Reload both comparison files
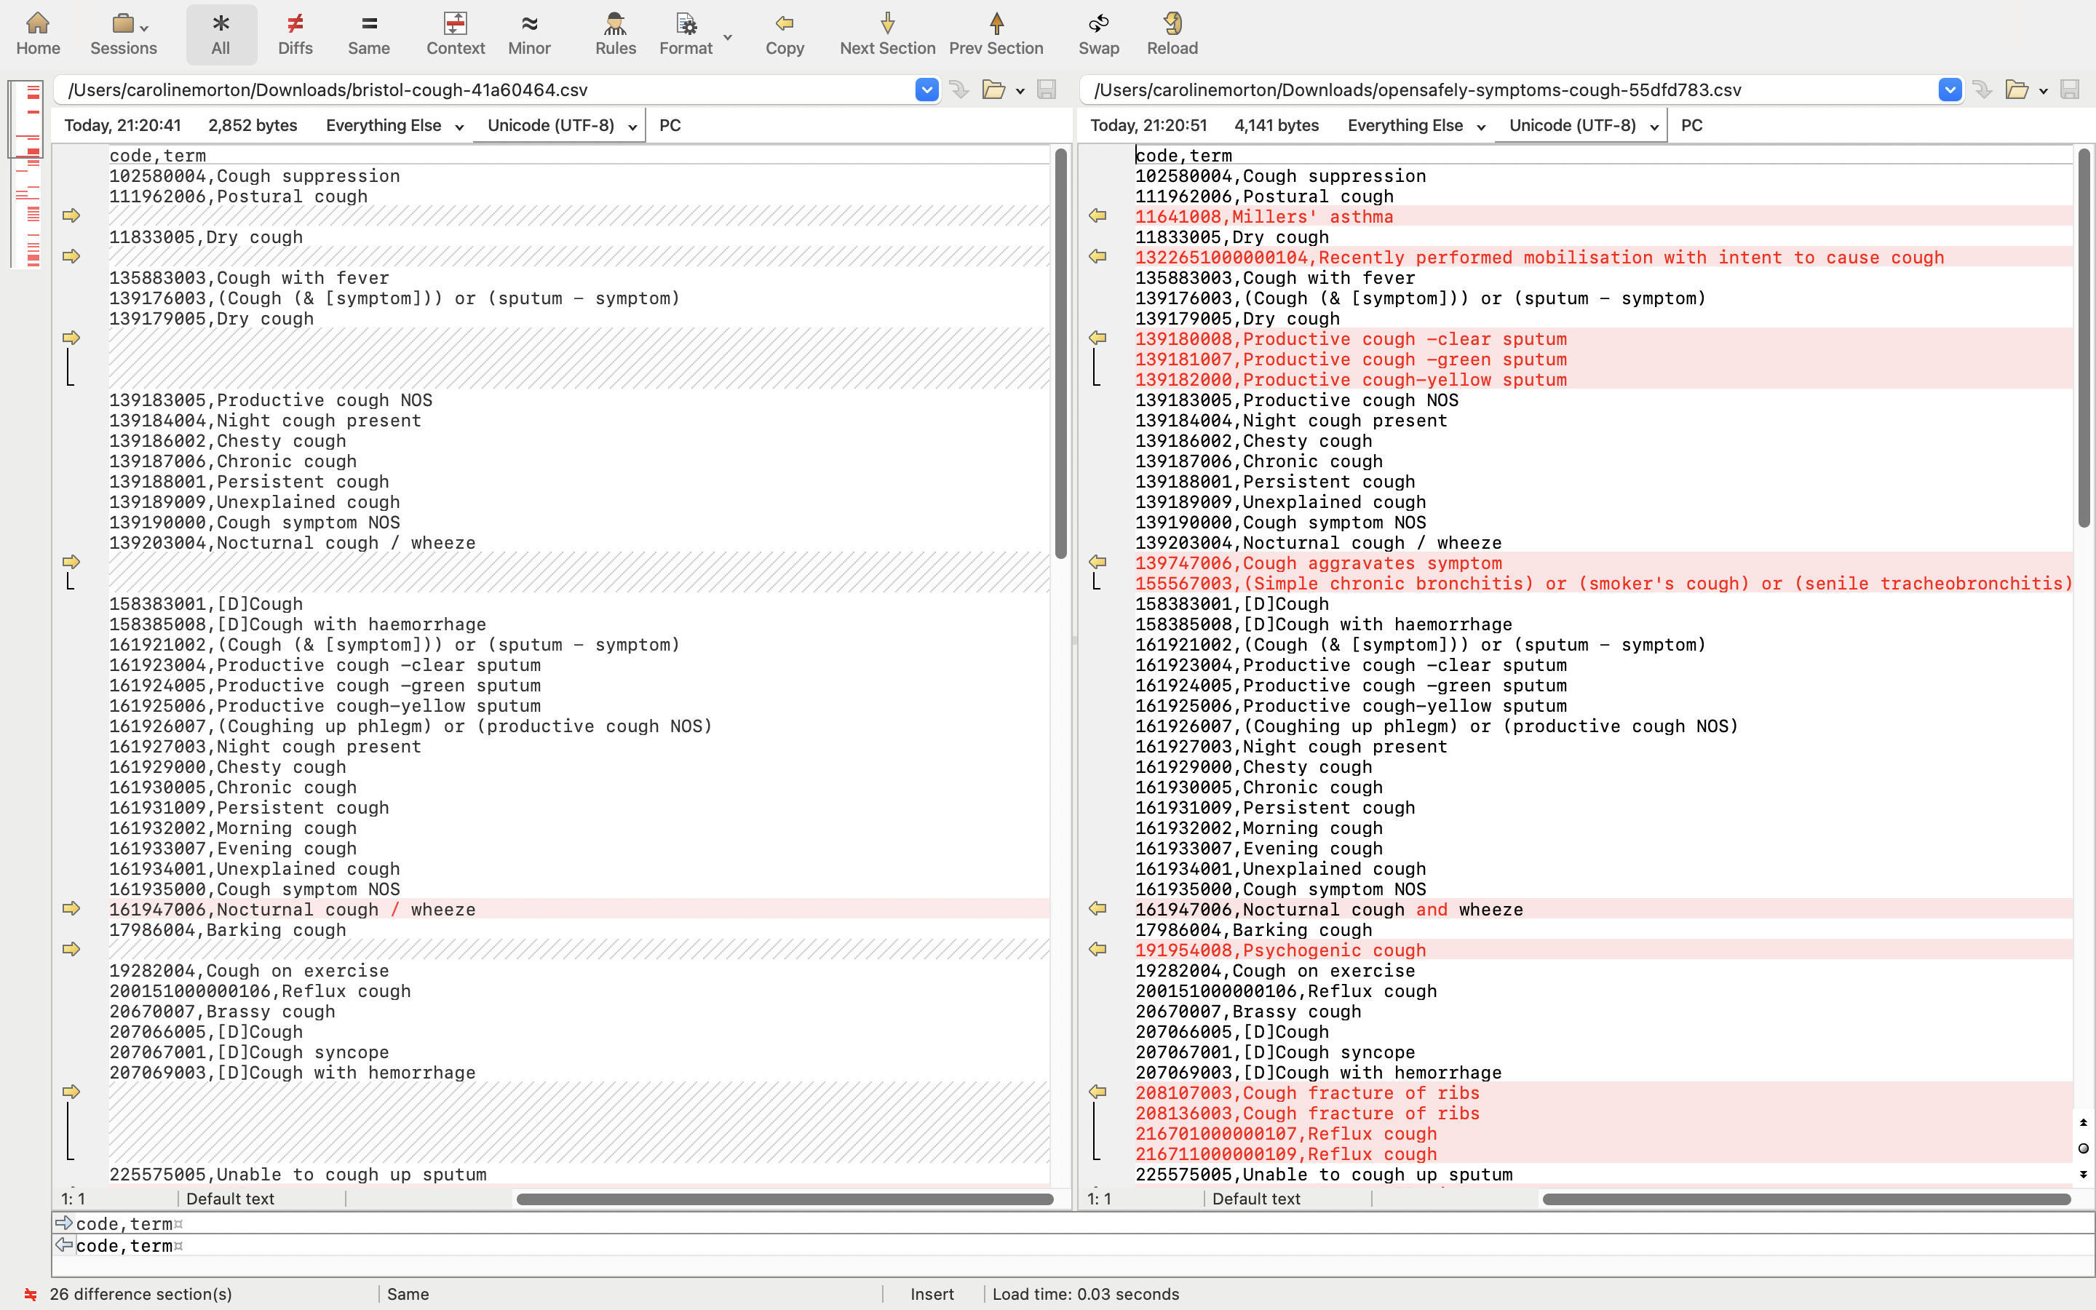This screenshot has width=2096, height=1310. click(1171, 33)
